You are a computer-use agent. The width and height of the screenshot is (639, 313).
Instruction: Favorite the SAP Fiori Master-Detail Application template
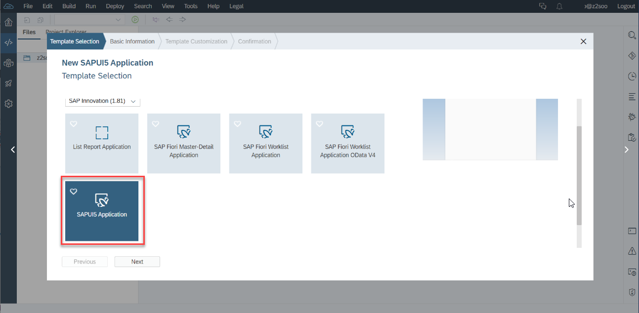[x=156, y=124]
